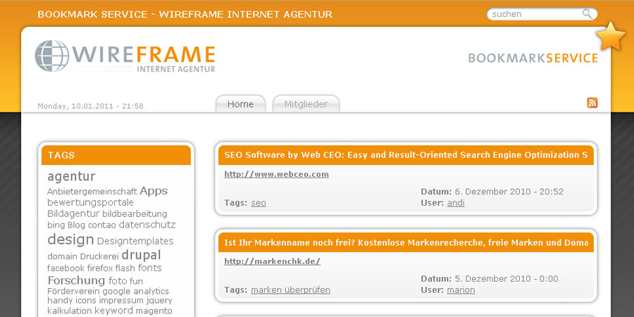This screenshot has height=317, width=634.
Task: Select the Anbietergemeinschaft tag
Action: click(x=92, y=192)
